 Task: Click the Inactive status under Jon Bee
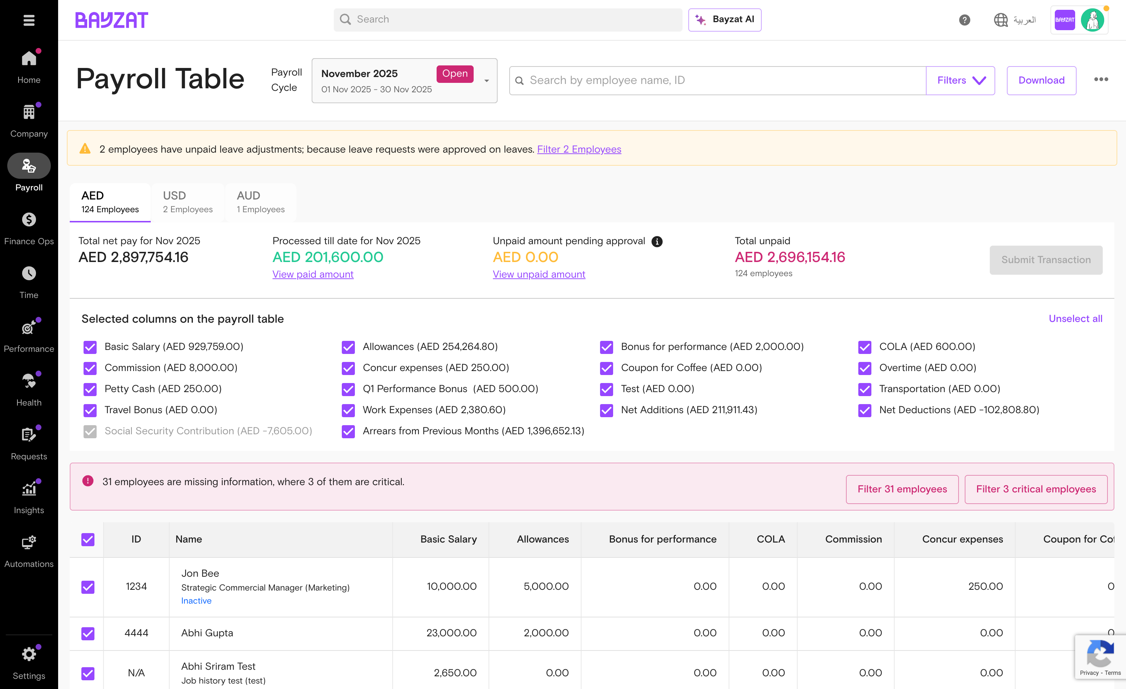coord(197,601)
